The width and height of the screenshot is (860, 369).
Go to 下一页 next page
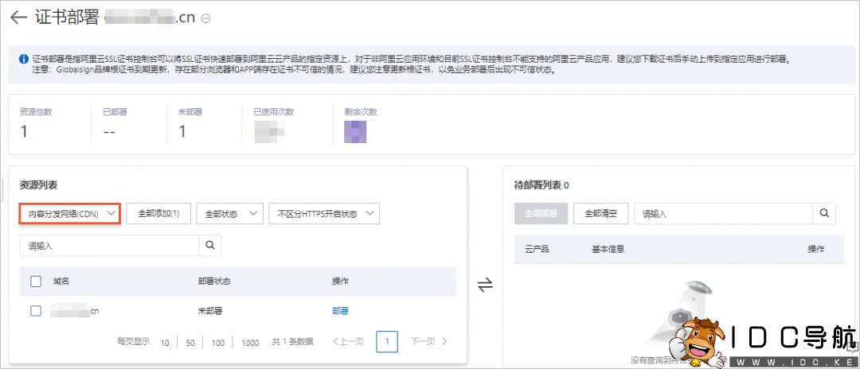(429, 342)
